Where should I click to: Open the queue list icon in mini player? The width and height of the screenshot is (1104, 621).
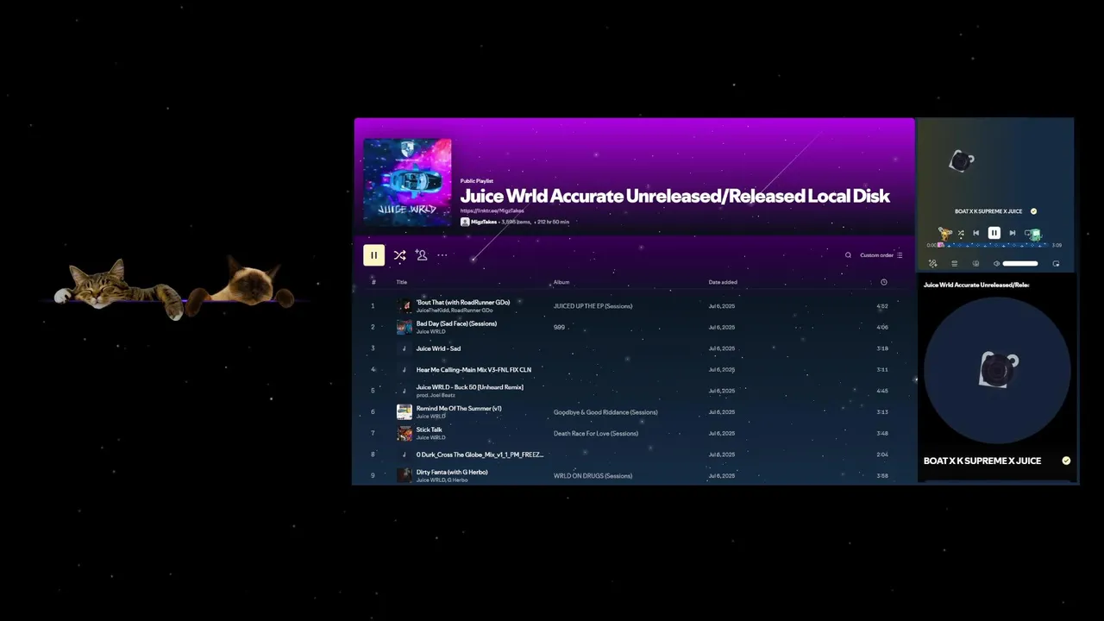(x=954, y=263)
